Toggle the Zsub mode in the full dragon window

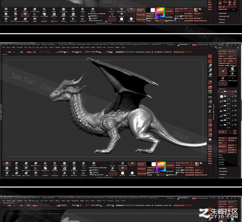[x=35, y=52]
